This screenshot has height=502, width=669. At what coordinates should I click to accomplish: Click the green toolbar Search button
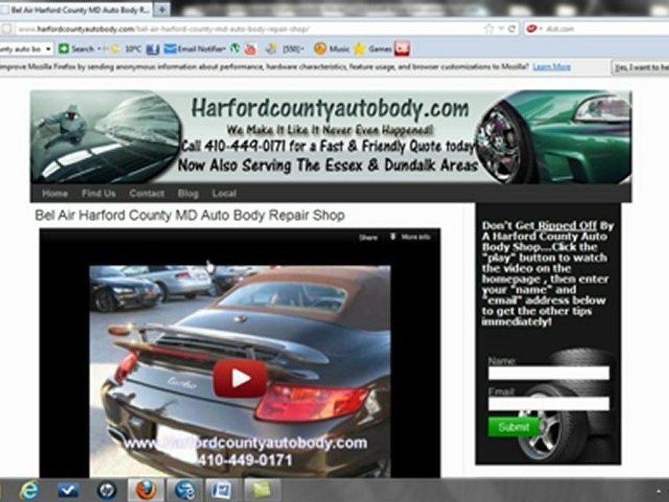pyautogui.click(x=77, y=49)
